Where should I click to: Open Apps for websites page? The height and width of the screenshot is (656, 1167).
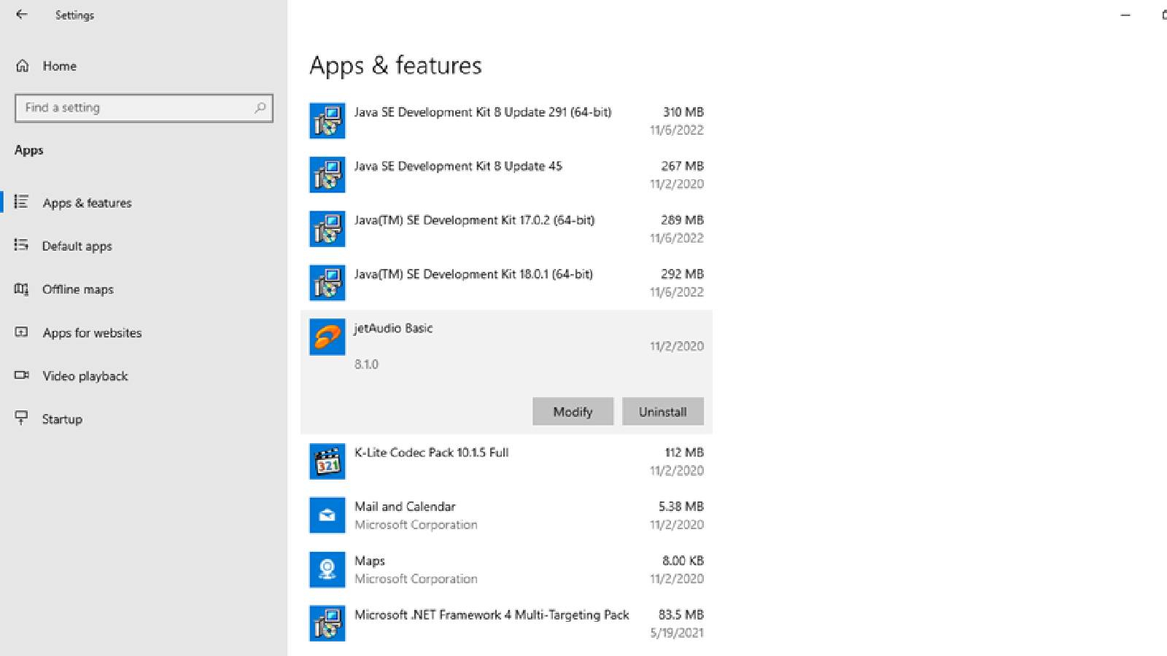coord(92,333)
